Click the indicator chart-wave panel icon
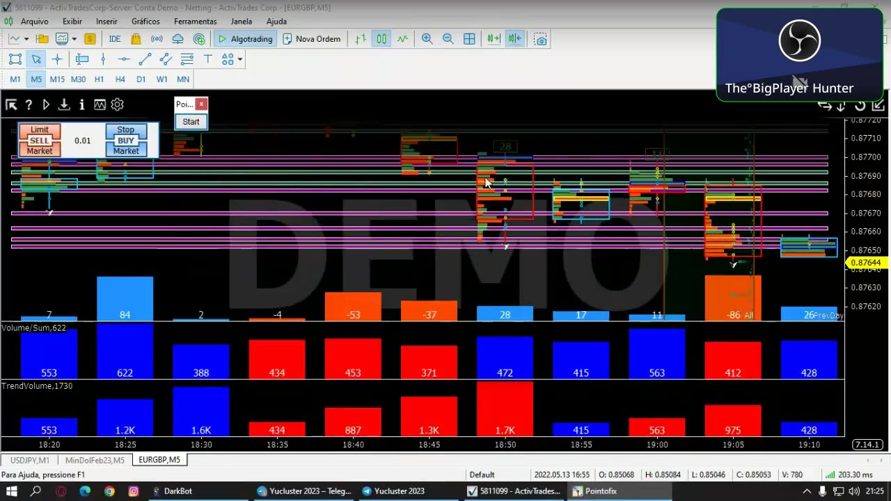The width and height of the screenshot is (891, 501). (x=100, y=104)
